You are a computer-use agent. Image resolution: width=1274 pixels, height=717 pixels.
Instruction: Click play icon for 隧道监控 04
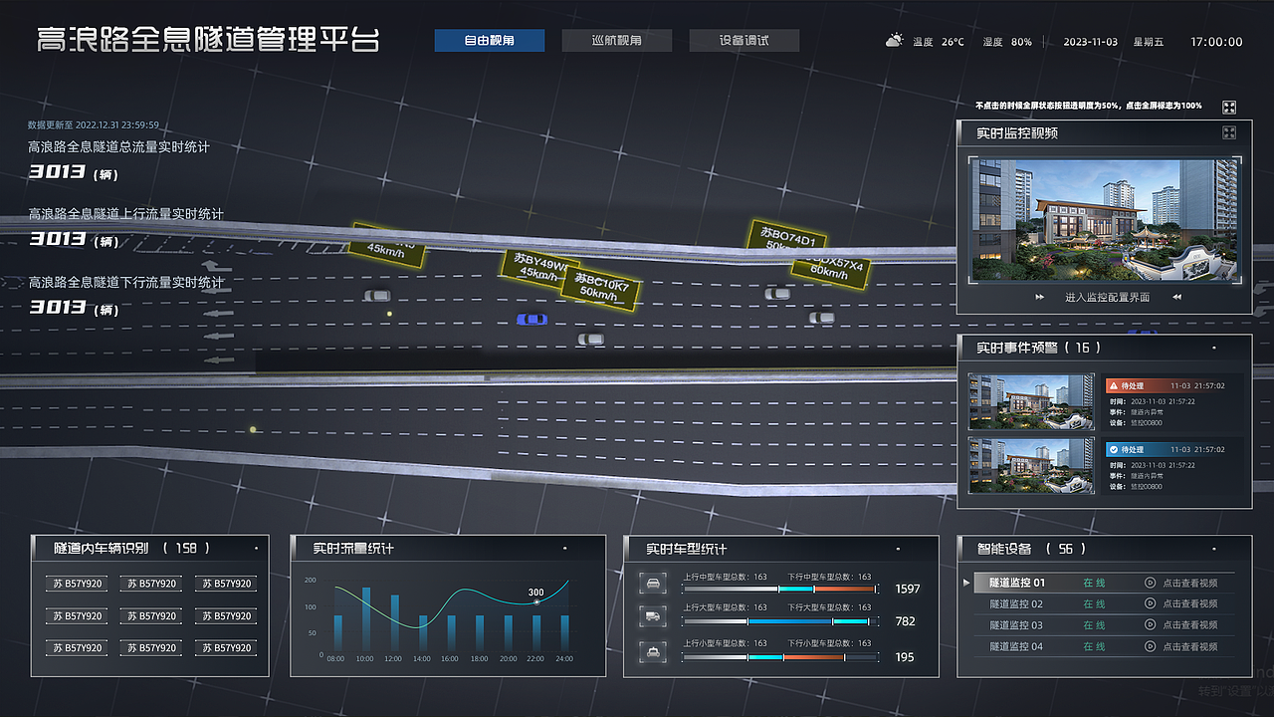(x=1150, y=646)
